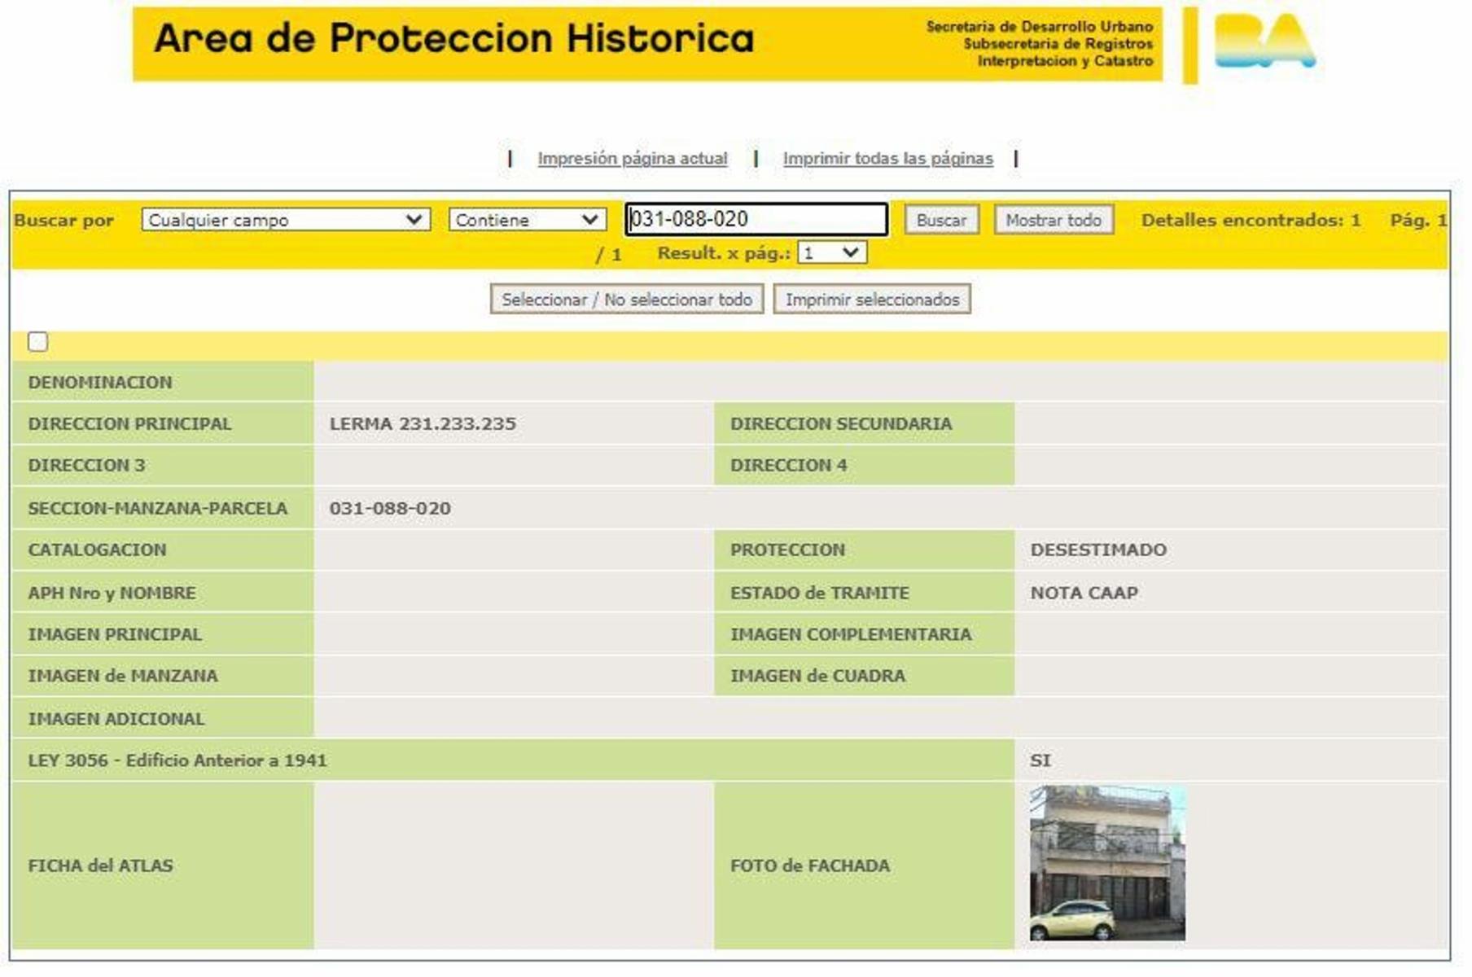
Task: Click the 'DIRECCION 4' label cell
Action: pyautogui.click(x=865, y=466)
